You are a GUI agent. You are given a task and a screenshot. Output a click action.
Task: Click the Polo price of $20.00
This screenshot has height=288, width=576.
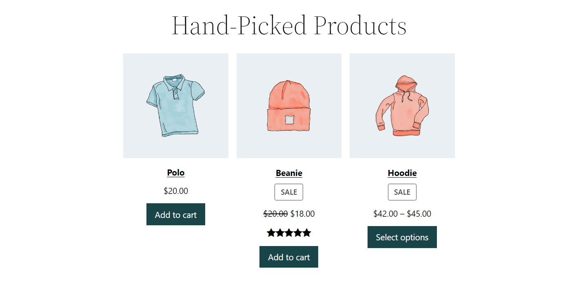pyautogui.click(x=175, y=191)
